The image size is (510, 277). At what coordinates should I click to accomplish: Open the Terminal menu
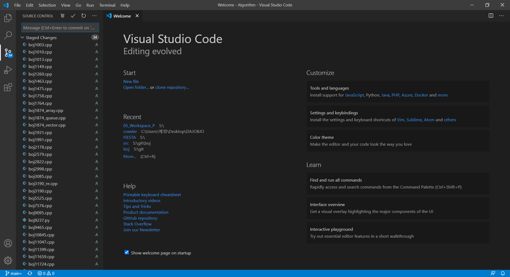107,5
